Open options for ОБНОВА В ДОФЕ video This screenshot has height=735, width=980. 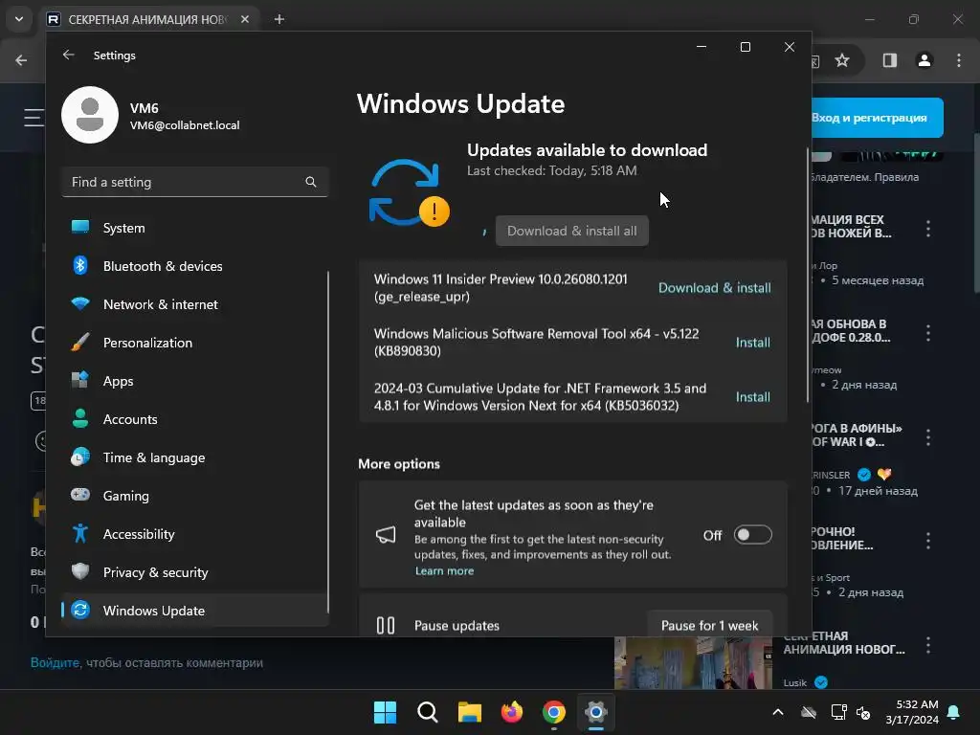(x=928, y=333)
